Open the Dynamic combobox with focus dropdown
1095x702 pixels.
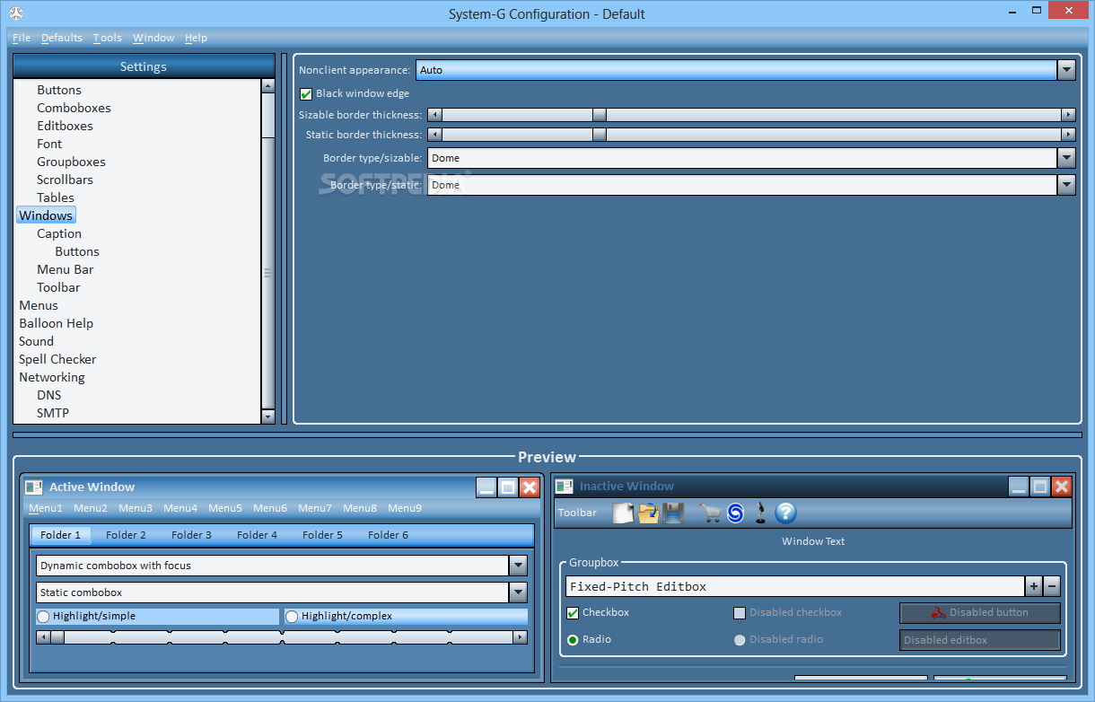518,566
